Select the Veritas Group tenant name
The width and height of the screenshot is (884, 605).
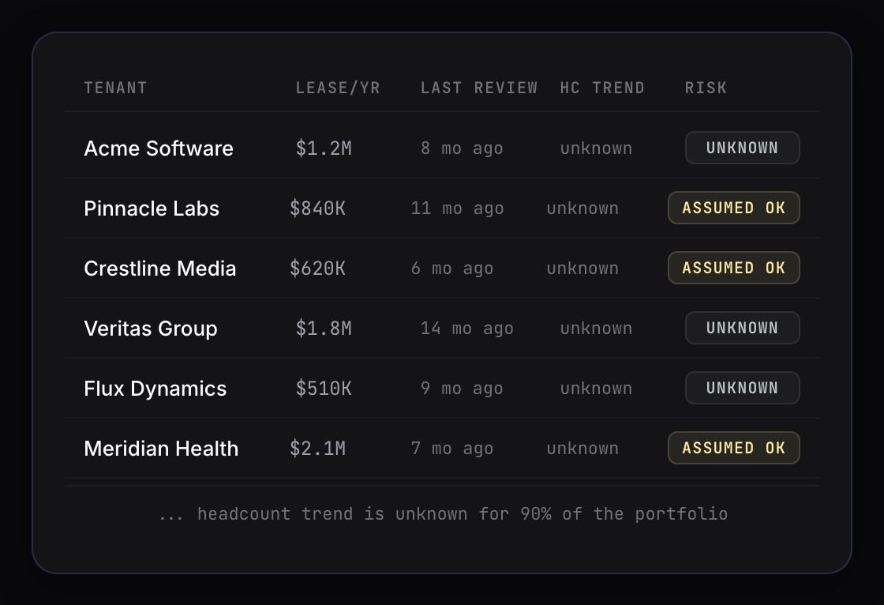pos(151,329)
